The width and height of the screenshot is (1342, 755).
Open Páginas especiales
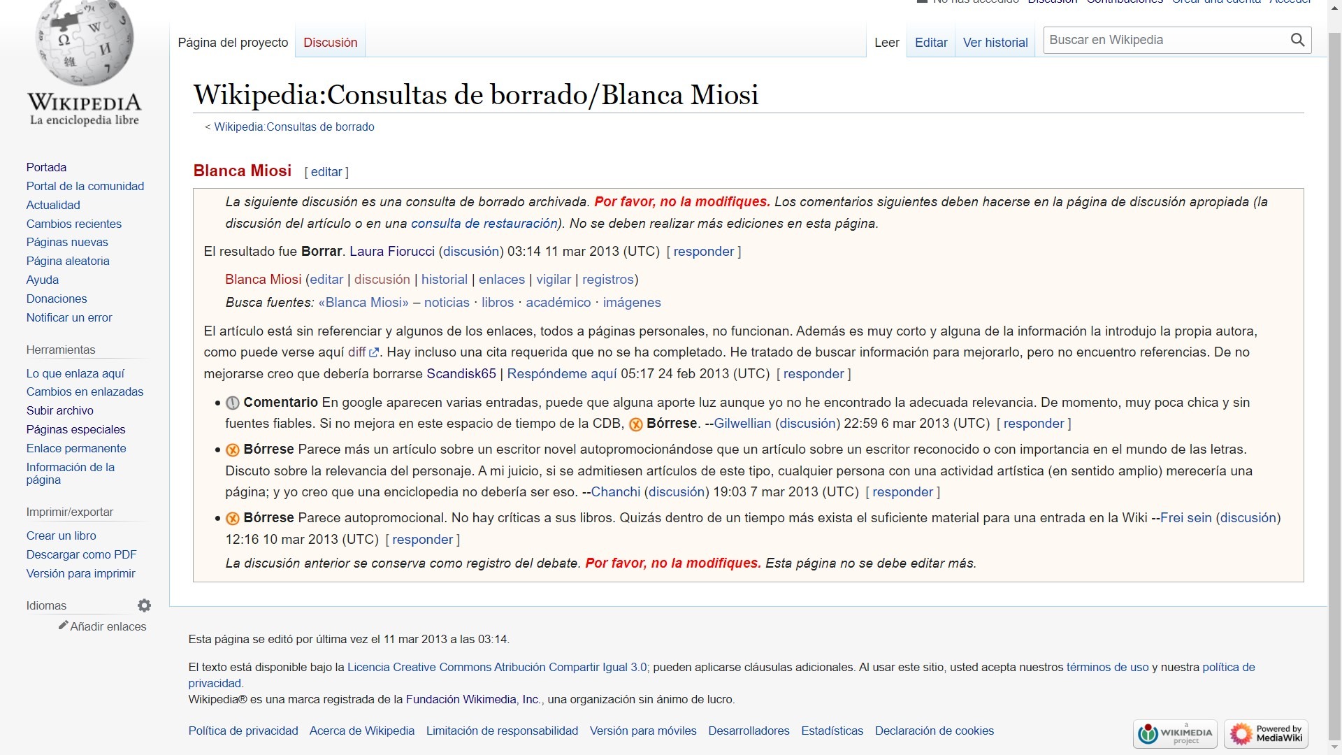[x=76, y=429]
